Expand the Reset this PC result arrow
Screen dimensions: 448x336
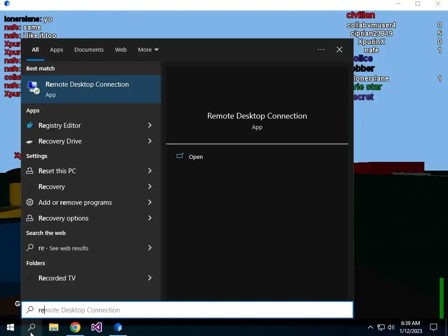point(150,171)
